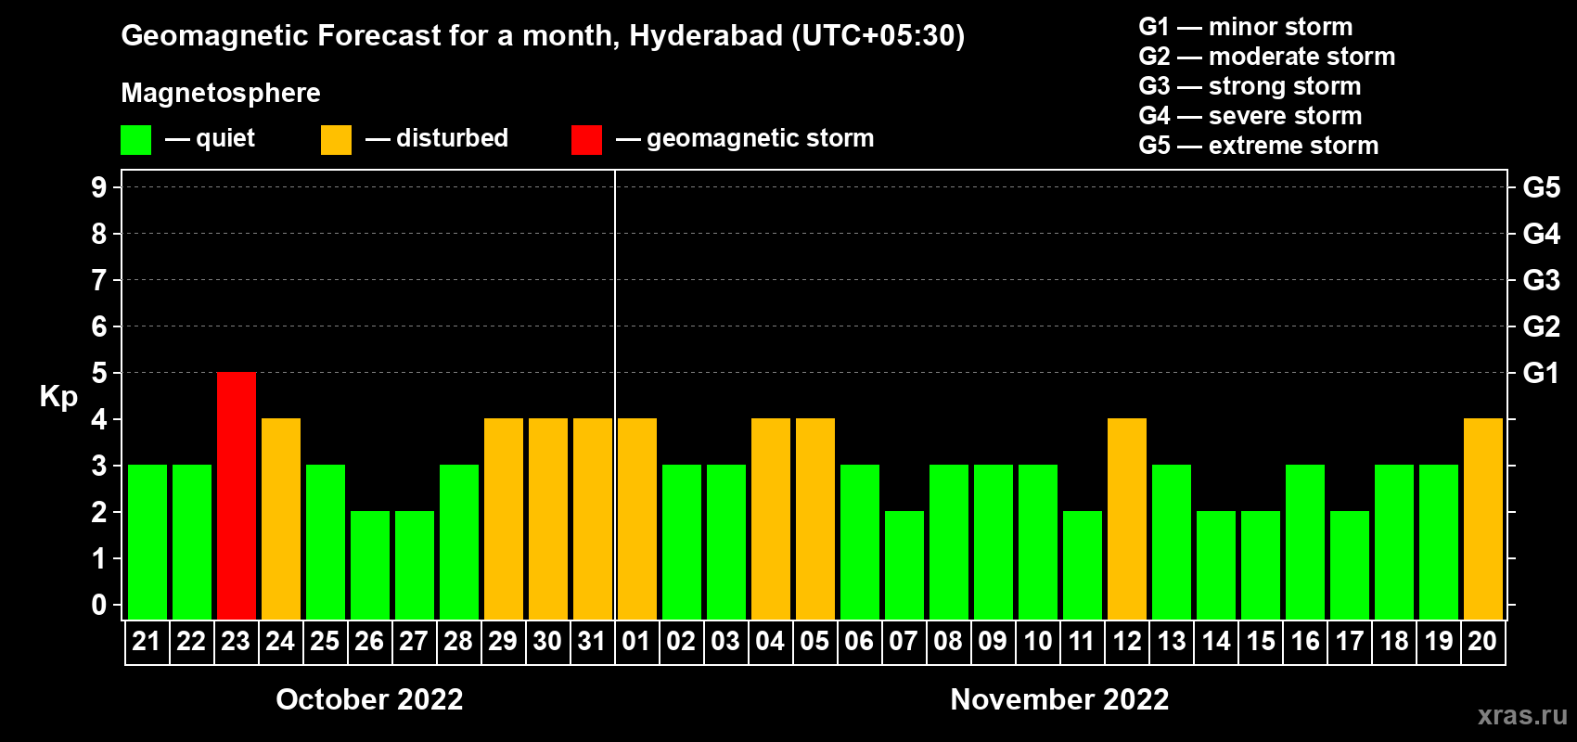Click date label 28 on the axis
Viewport: 1577px width, 742px height.
458,641
